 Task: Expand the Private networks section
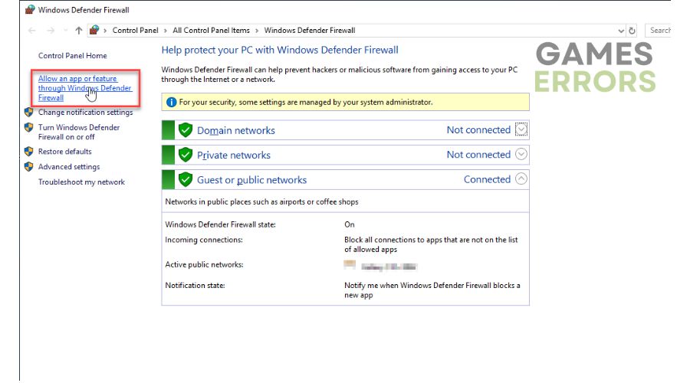coord(521,154)
